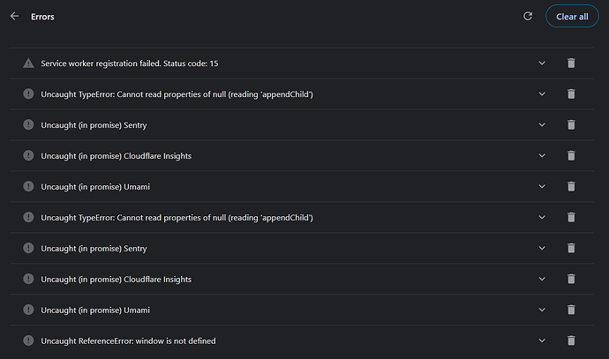609x359 pixels.
Task: Delete the second Umami promise error
Action: click(571, 310)
